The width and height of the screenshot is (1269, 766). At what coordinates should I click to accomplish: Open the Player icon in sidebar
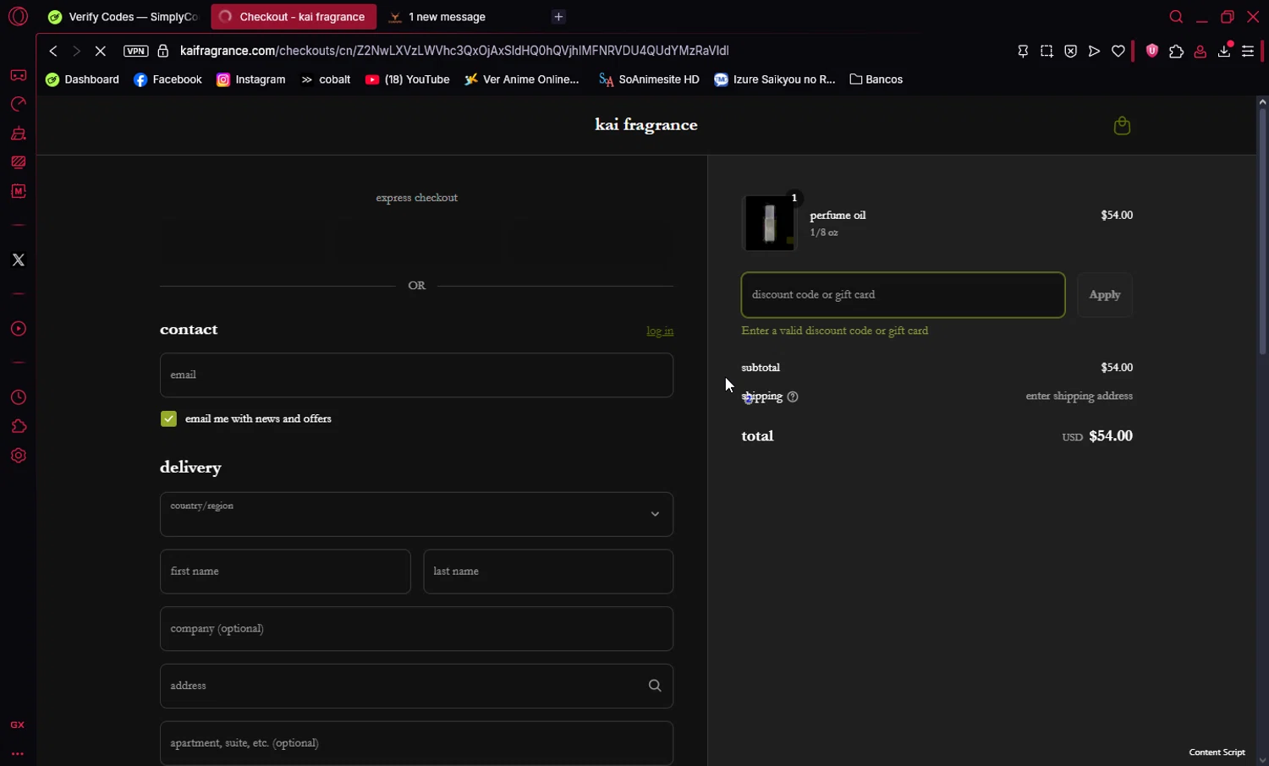click(18, 329)
